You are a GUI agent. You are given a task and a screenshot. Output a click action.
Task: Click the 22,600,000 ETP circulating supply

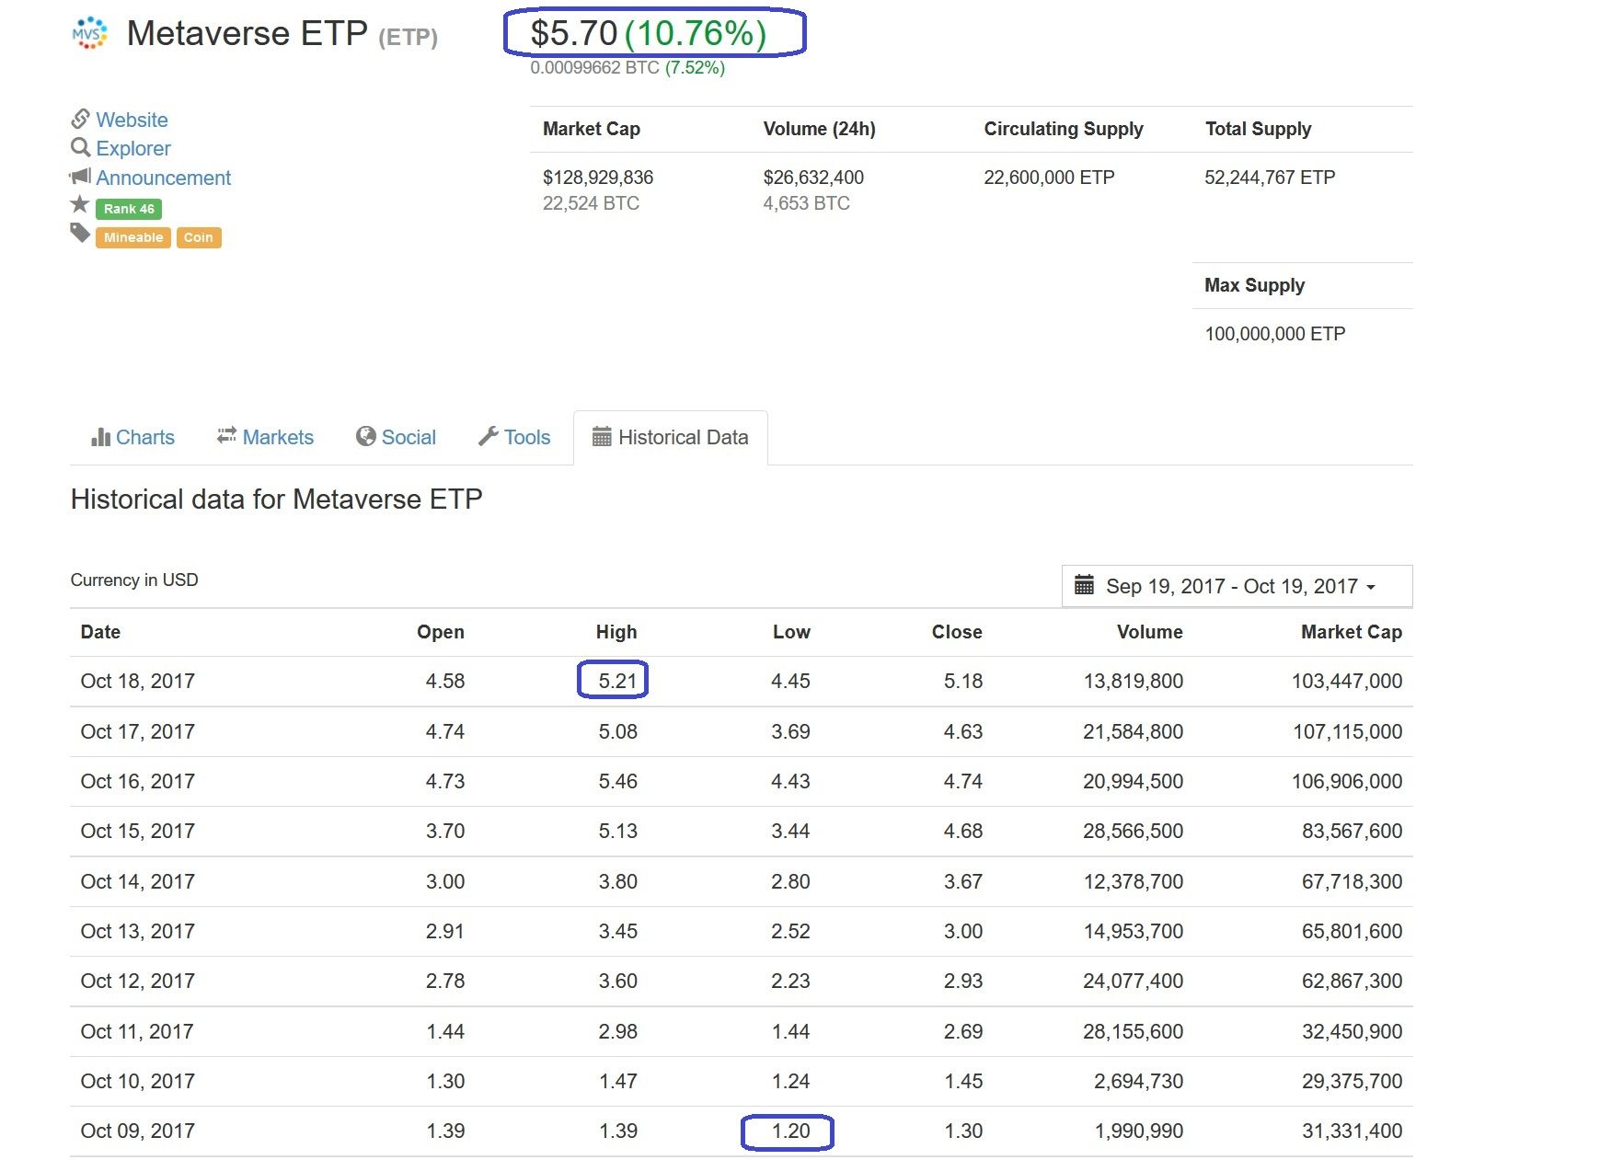coord(1049,178)
